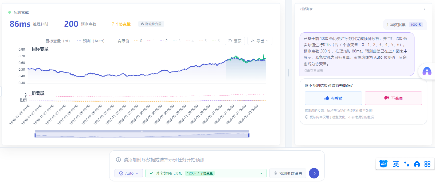This screenshot has width=435, height=183.
Task: Hide covariates with the 隐藏协变量 eye button
Action: tap(151, 24)
